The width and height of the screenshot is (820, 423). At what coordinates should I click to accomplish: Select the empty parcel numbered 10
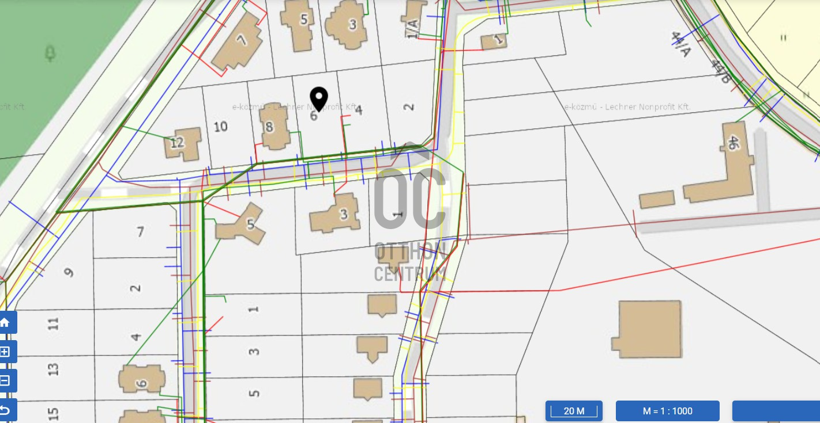(221, 127)
